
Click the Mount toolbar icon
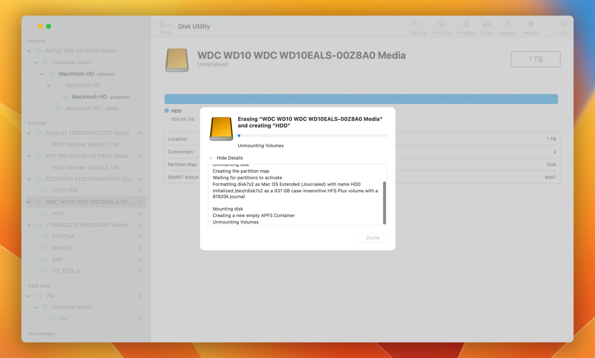tap(531, 24)
